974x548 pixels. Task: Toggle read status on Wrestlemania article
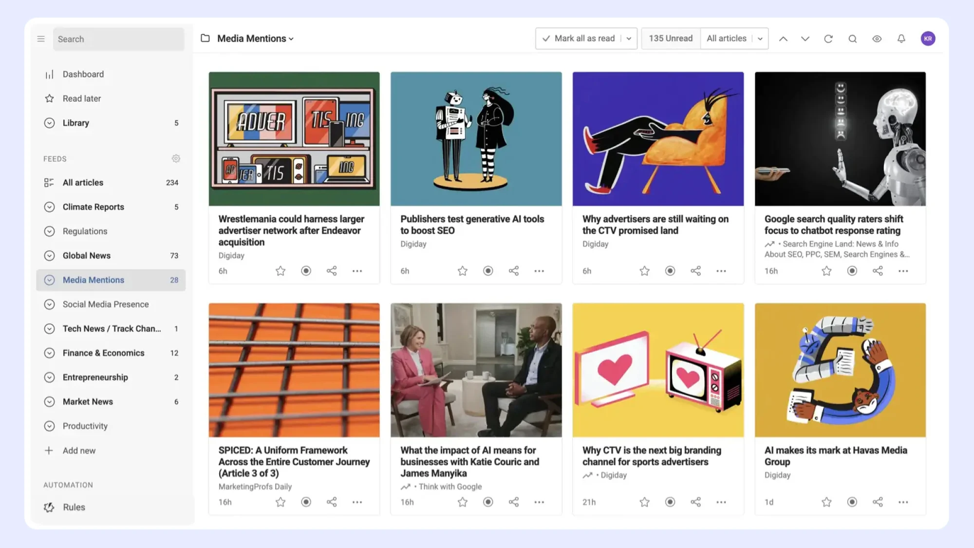pos(306,271)
